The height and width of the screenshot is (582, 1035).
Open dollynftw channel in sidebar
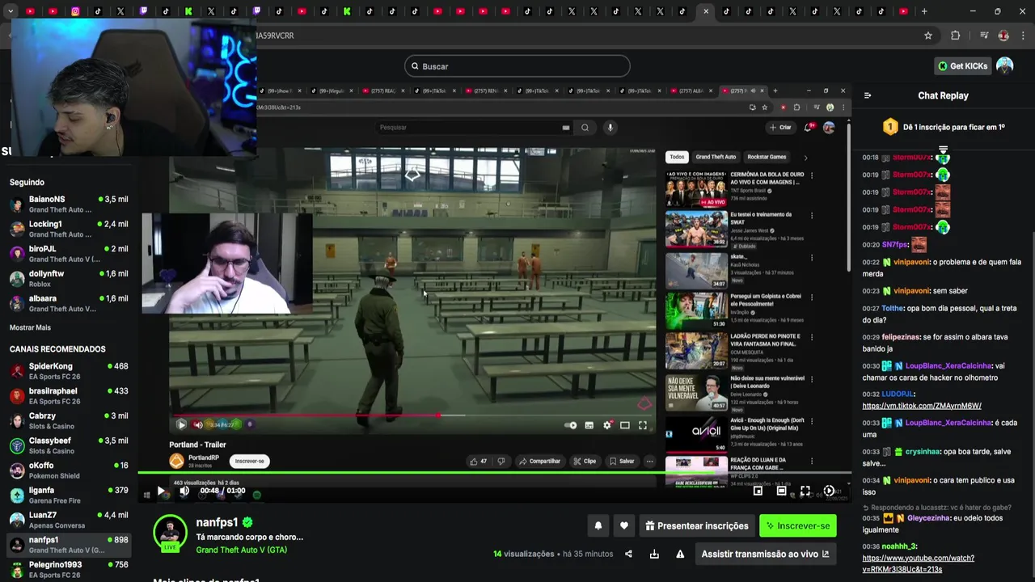69,278
